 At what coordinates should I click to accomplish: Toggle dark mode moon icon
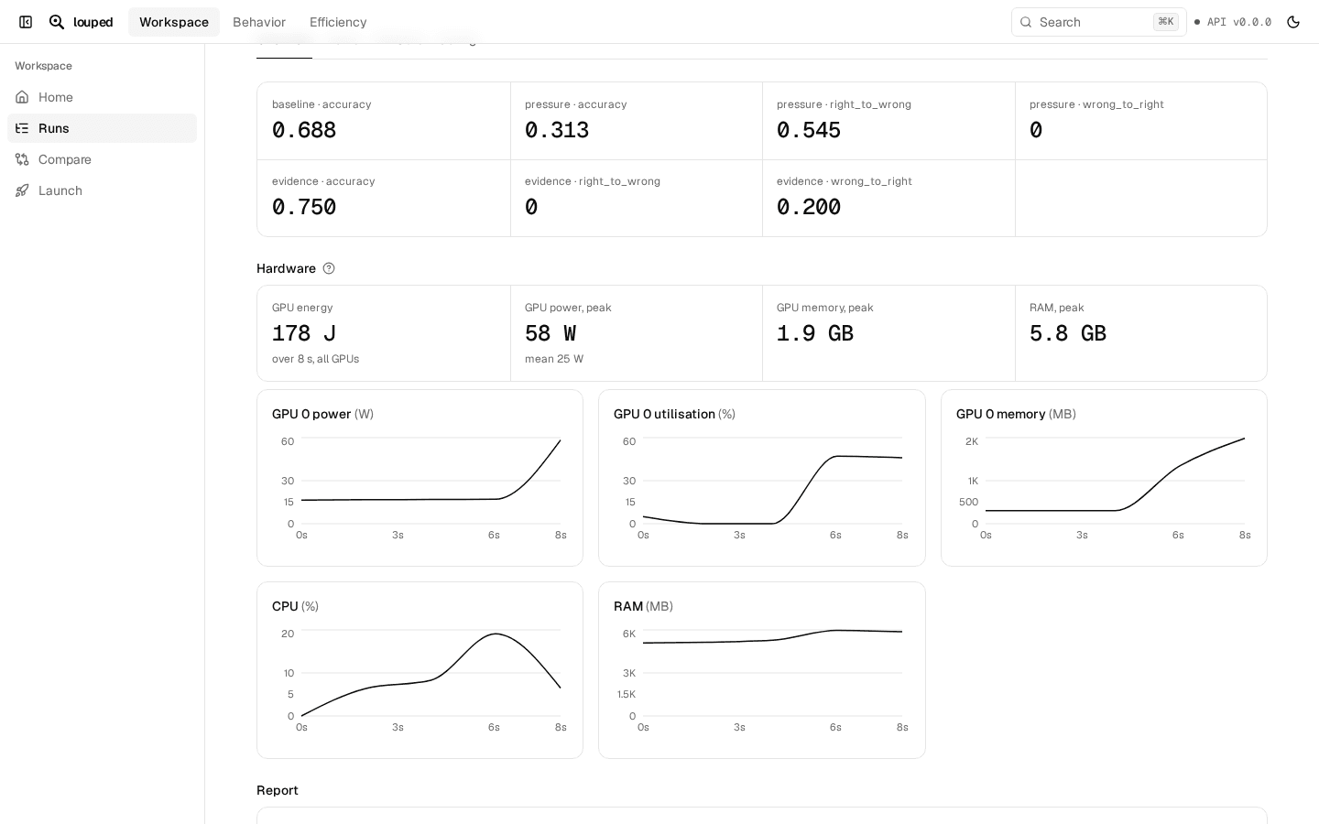(x=1293, y=22)
